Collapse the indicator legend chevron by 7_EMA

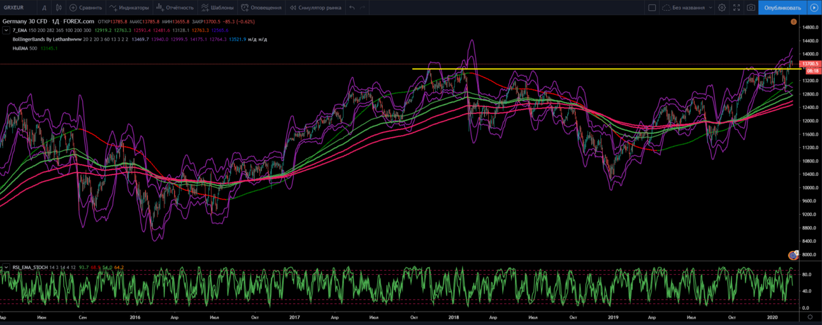[8, 30]
